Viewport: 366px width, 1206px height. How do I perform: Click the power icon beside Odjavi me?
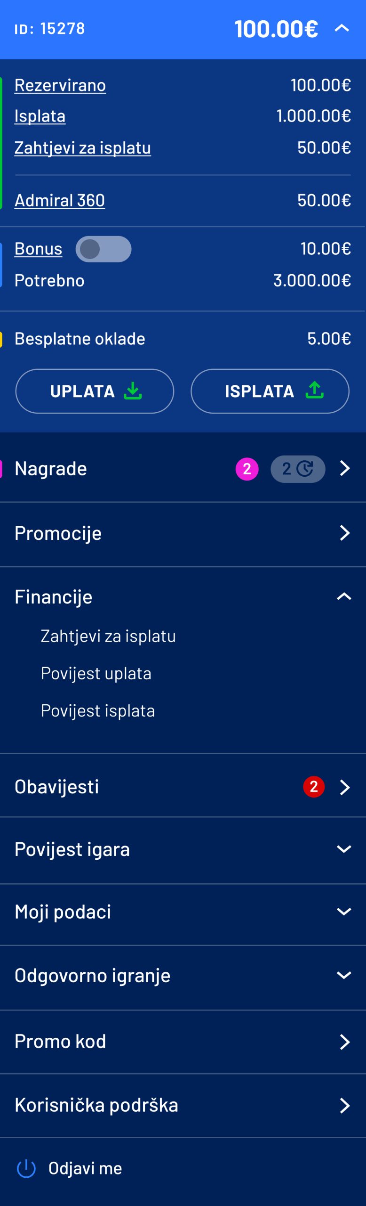pos(26,1168)
